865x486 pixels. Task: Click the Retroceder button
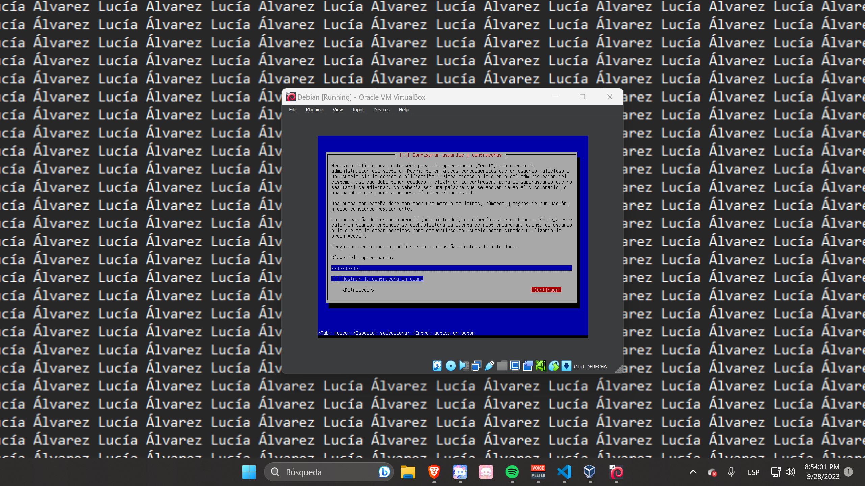point(358,290)
